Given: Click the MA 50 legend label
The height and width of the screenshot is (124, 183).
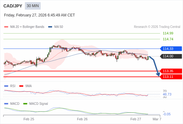Looking at the screenshot, I should (59, 27).
